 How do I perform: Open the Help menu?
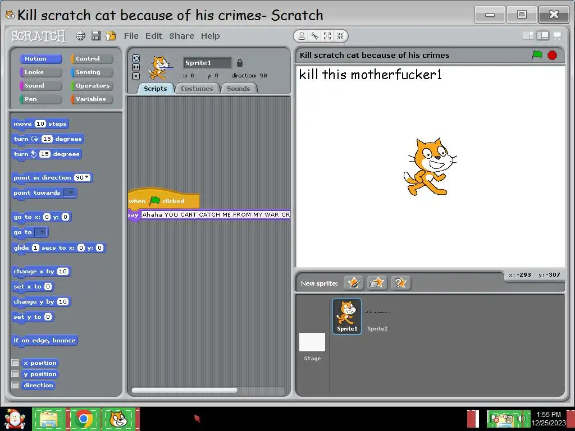(210, 36)
